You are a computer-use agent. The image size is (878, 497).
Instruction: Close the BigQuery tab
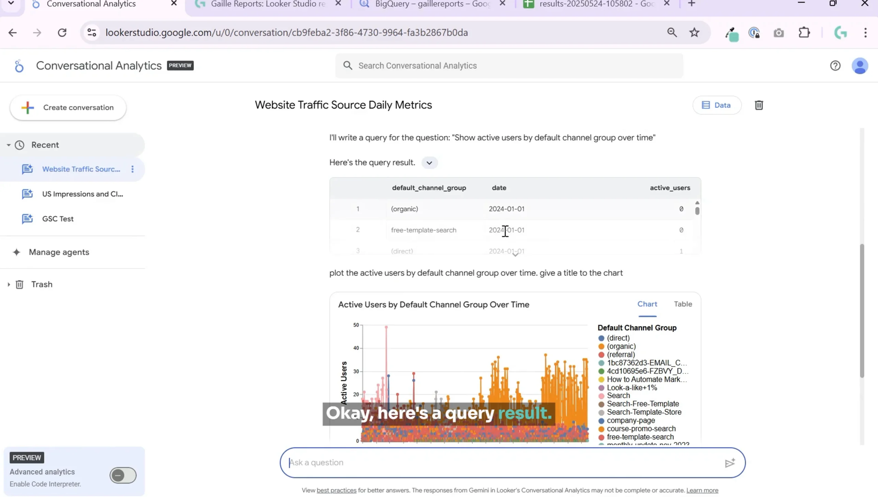pyautogui.click(x=502, y=4)
